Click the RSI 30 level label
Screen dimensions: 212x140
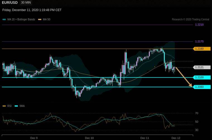click(x=197, y=130)
